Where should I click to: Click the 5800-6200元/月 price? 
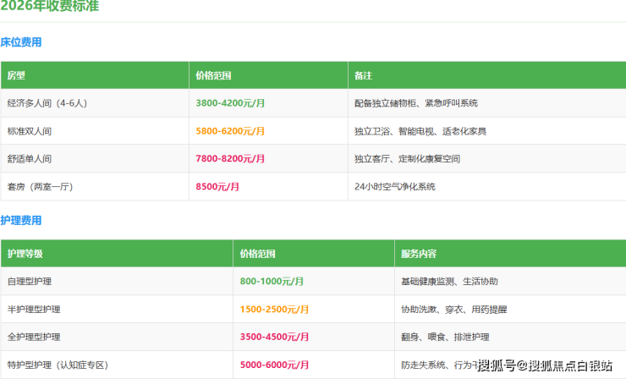pos(230,131)
